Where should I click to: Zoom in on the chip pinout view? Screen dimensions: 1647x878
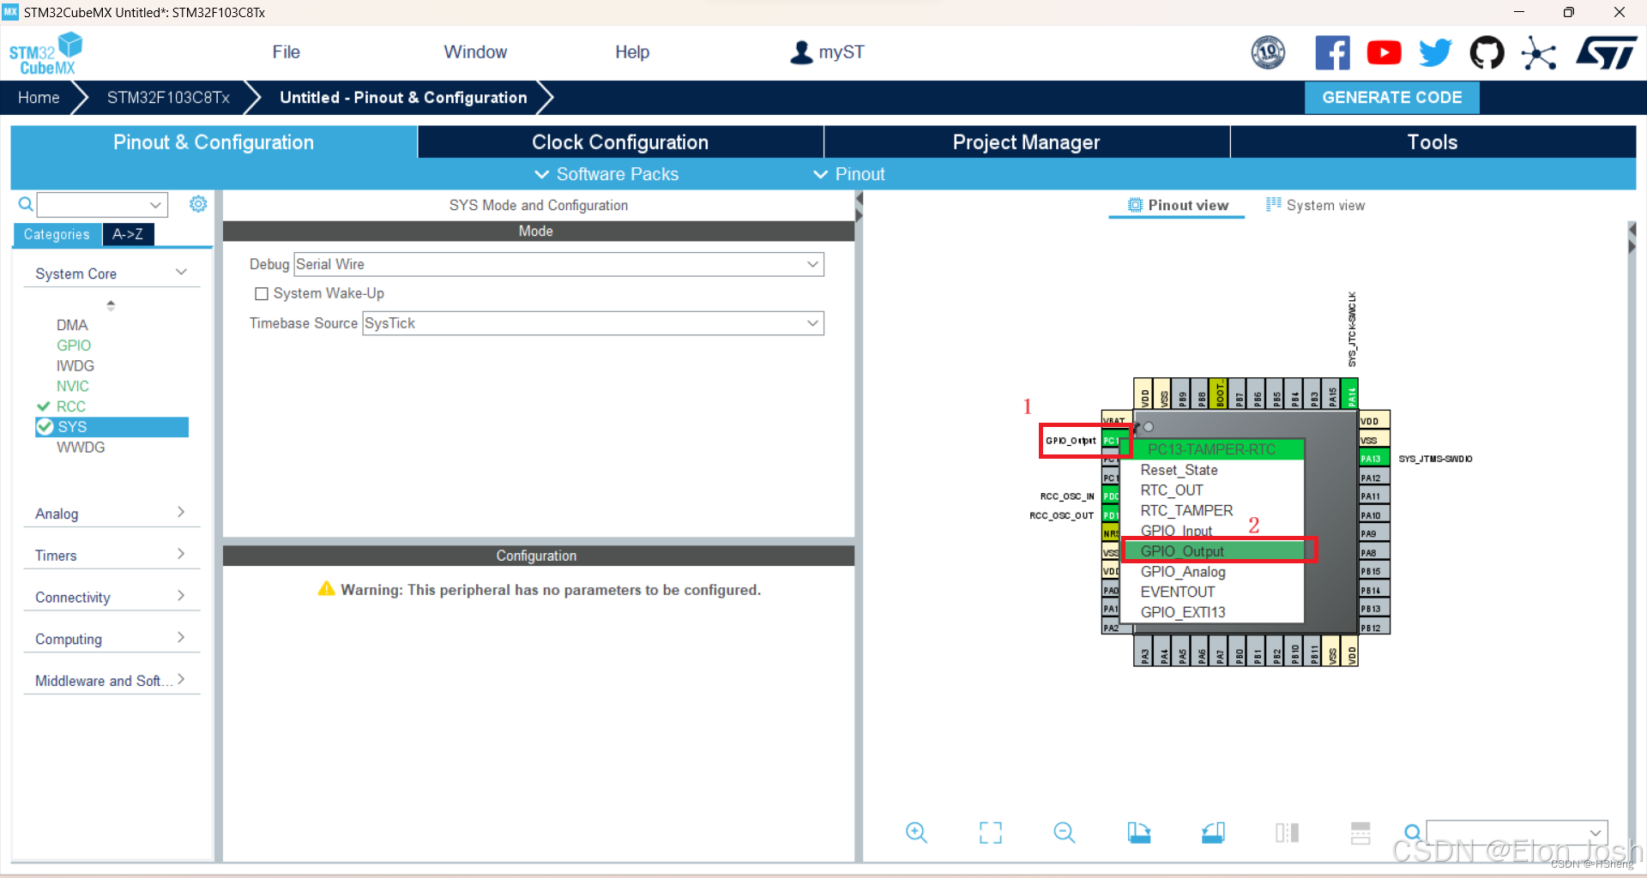pos(916,832)
